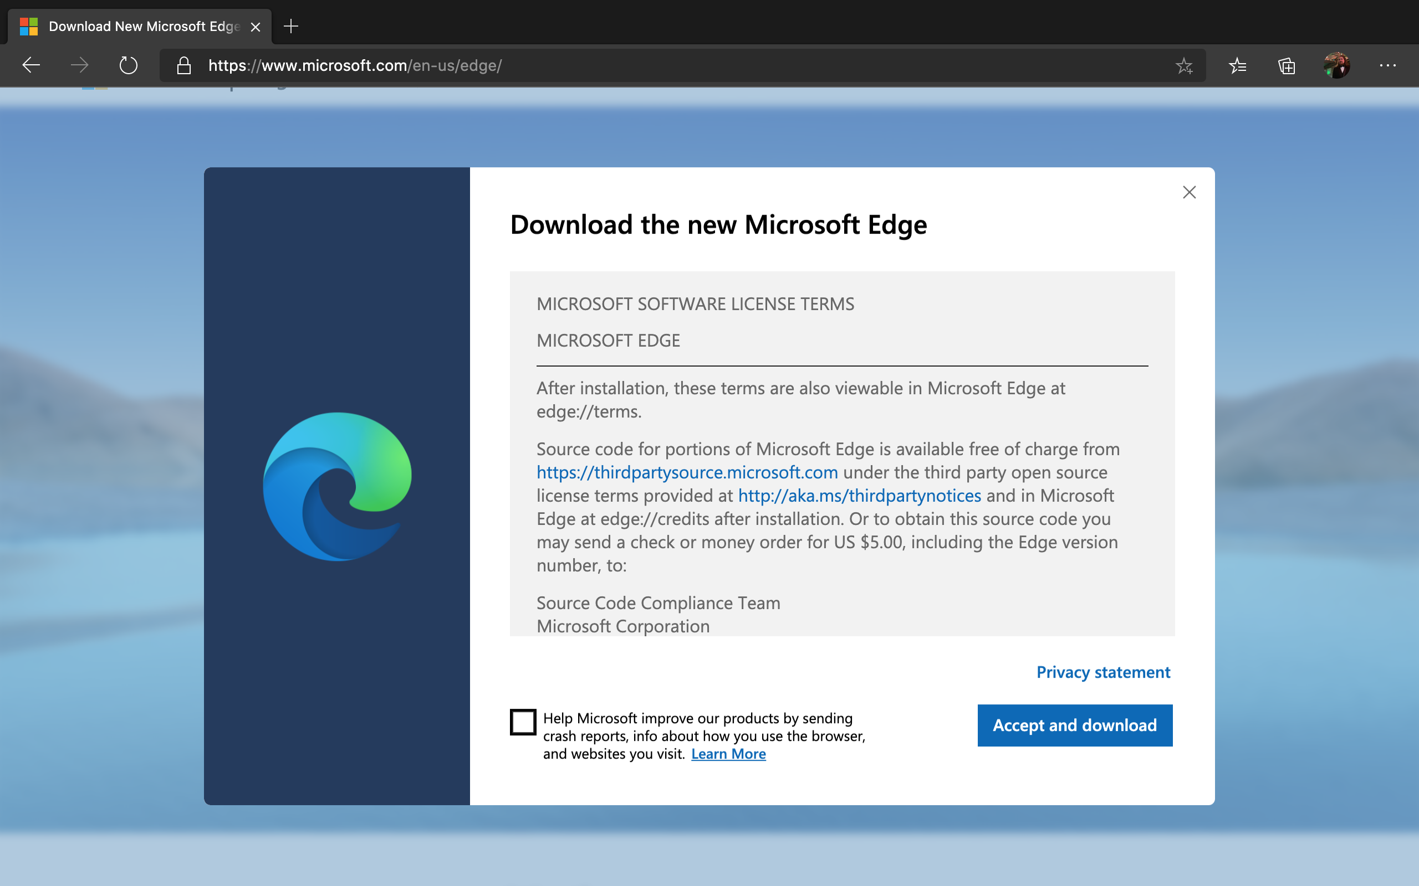Refresh the current page
Viewport: 1419px width, 886px height.
click(129, 65)
